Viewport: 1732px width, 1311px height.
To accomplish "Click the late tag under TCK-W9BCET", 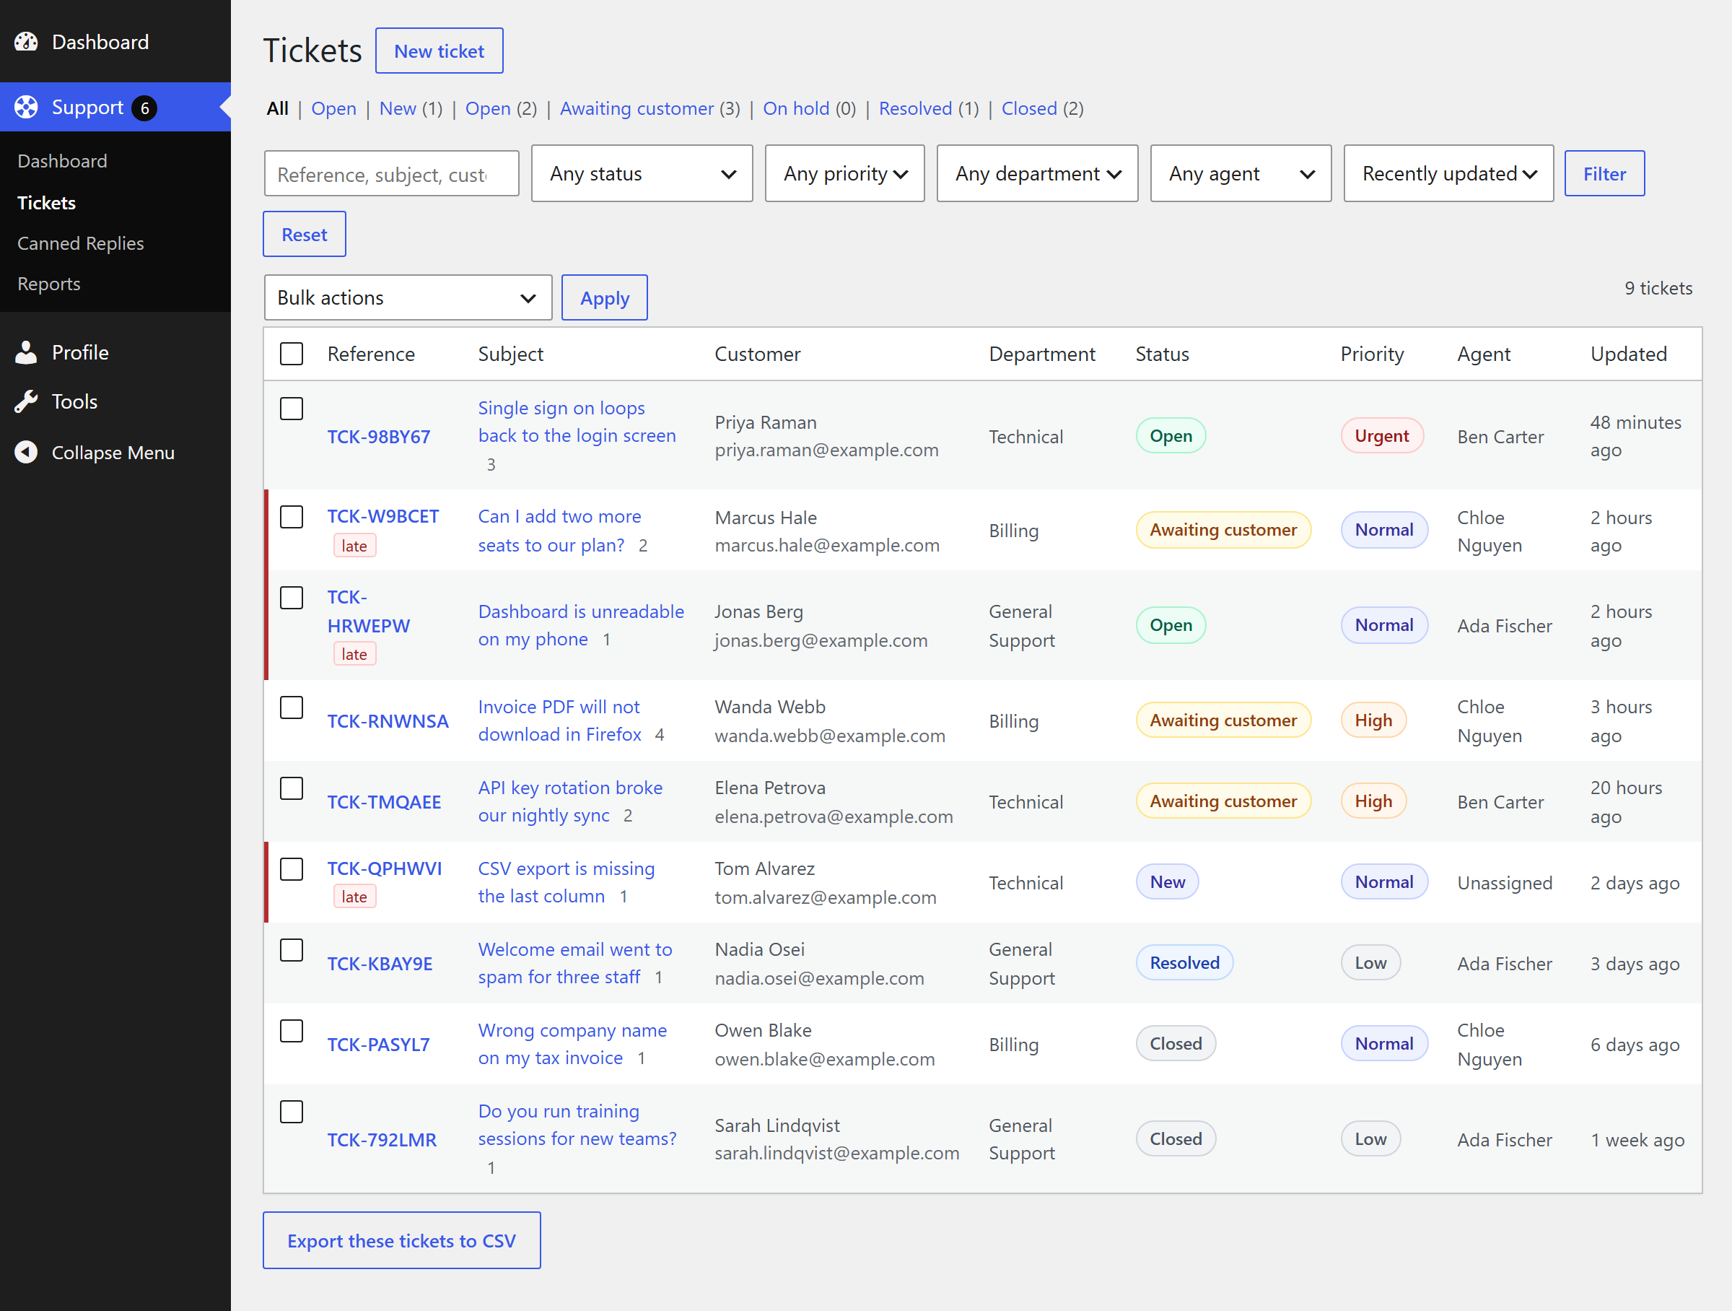I will point(354,546).
